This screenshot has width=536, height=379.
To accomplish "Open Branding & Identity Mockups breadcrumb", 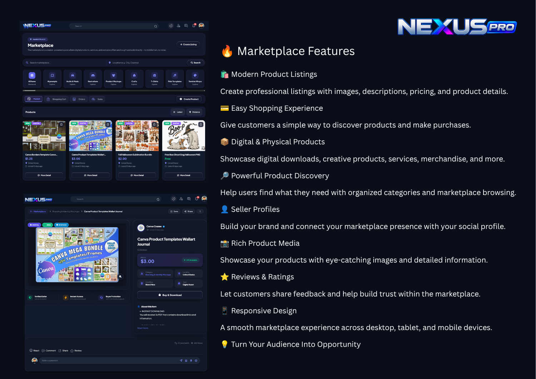I will [x=66, y=211].
